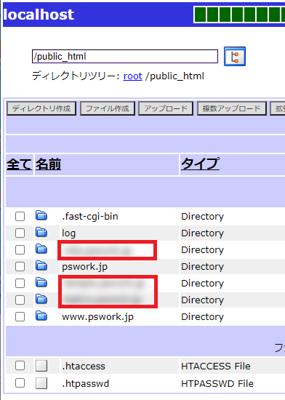
Task: Click the .fast-cgi-bin folder icon
Action: pos(41,215)
